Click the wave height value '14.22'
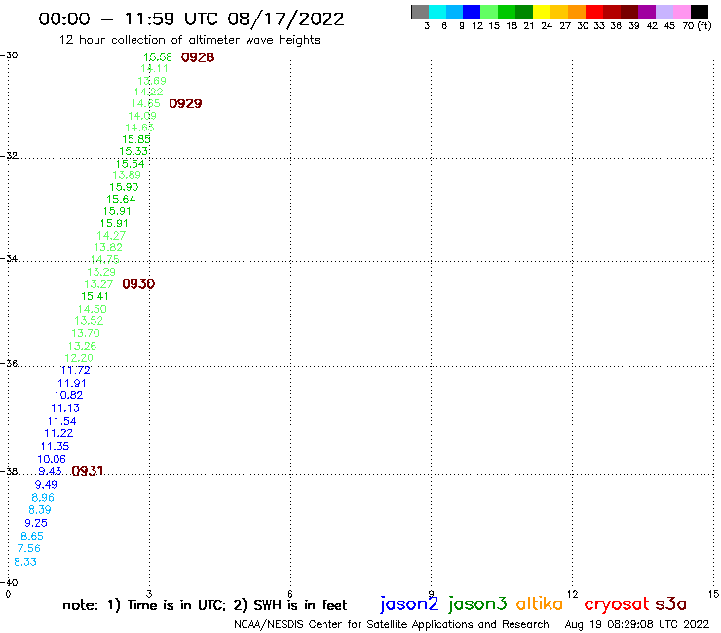721x633 pixels. pos(148,92)
